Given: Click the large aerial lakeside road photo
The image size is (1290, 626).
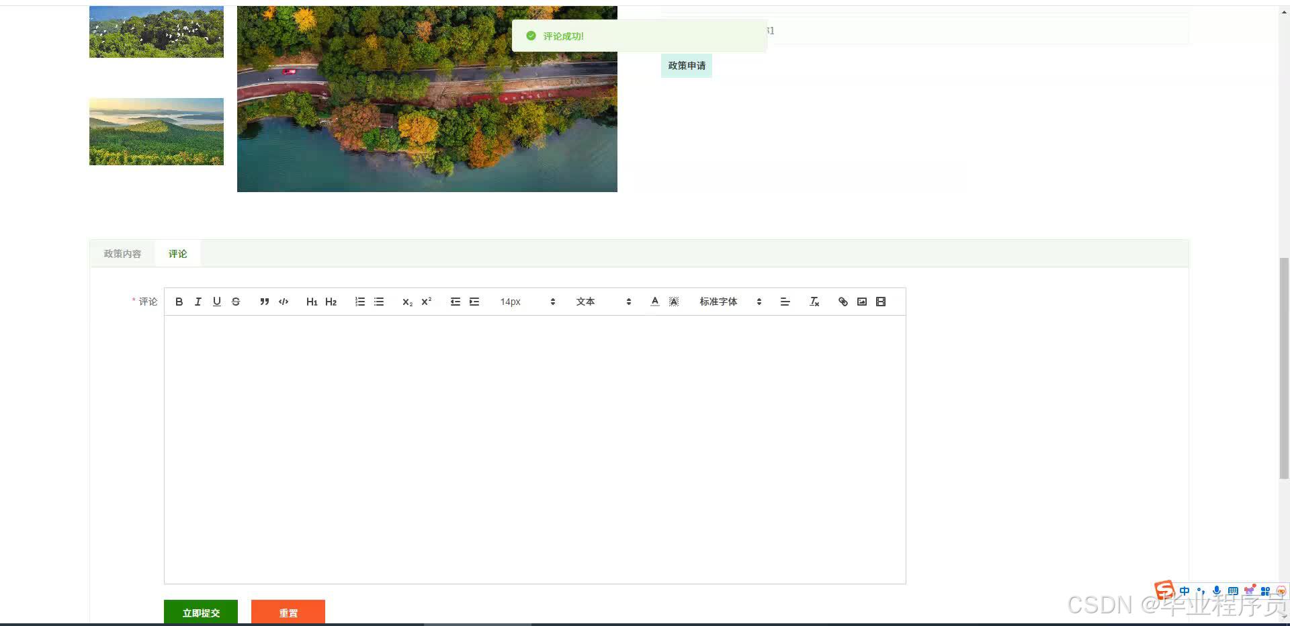Looking at the screenshot, I should pos(427,99).
